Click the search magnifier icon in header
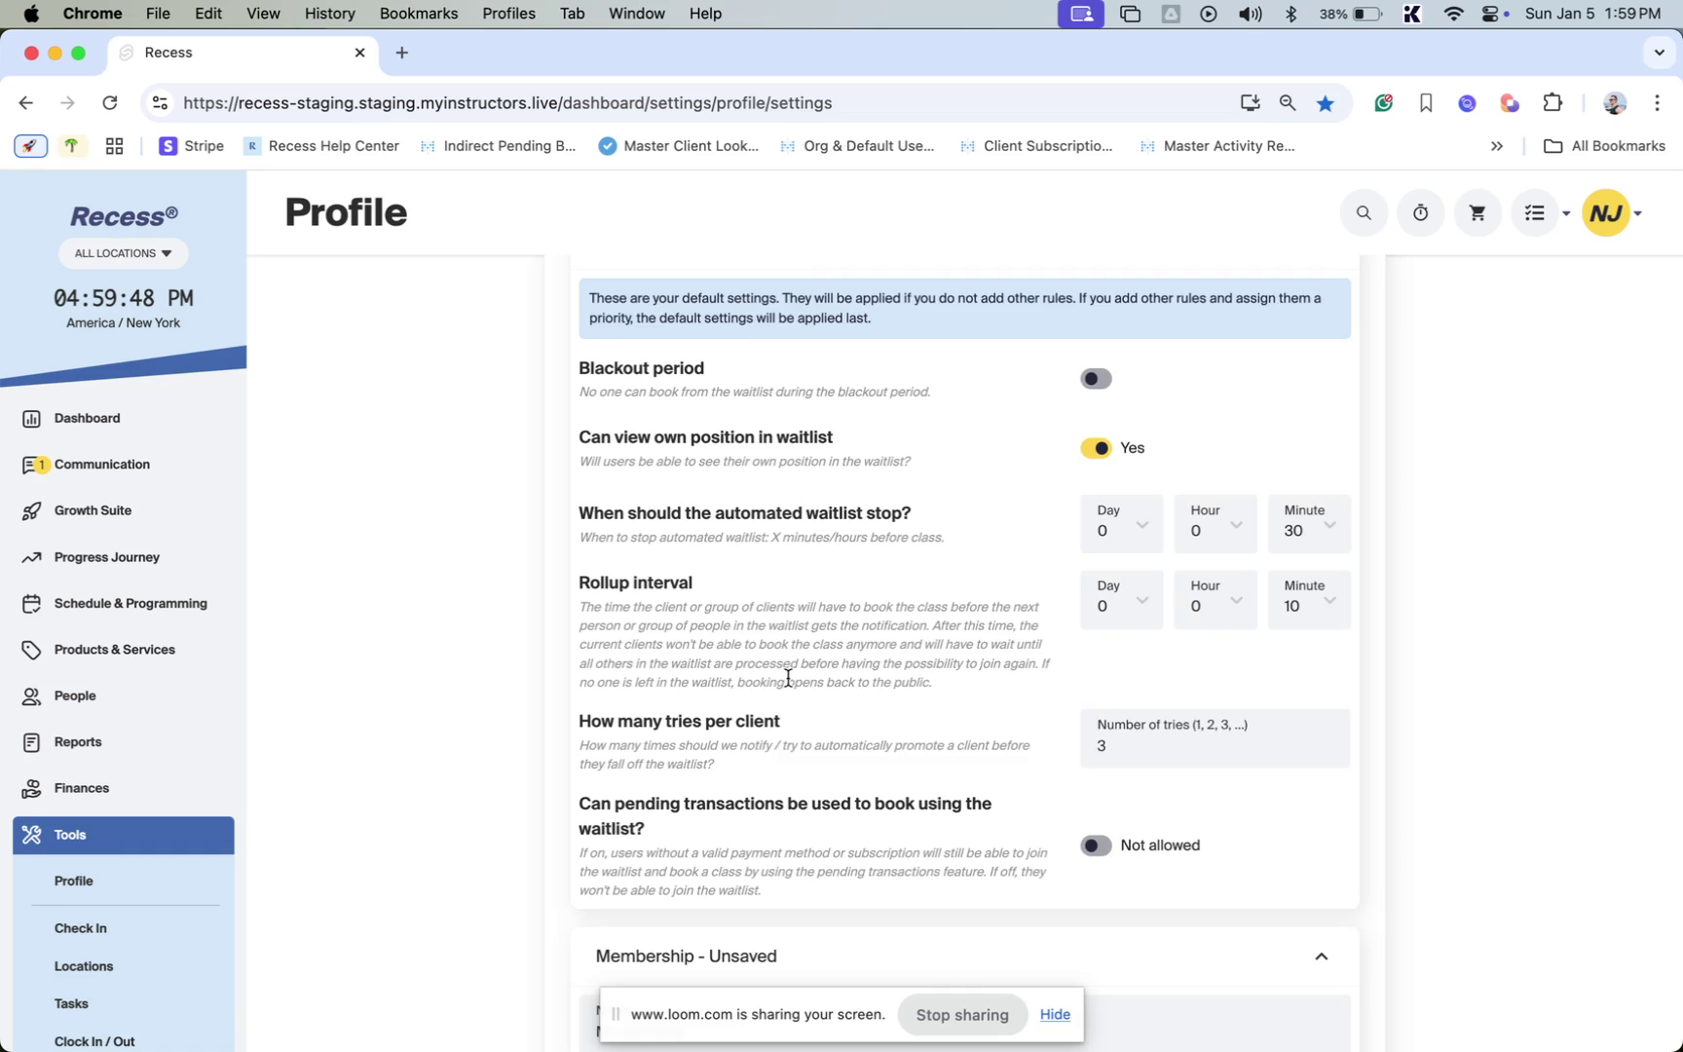This screenshot has width=1683, height=1052. point(1364,213)
